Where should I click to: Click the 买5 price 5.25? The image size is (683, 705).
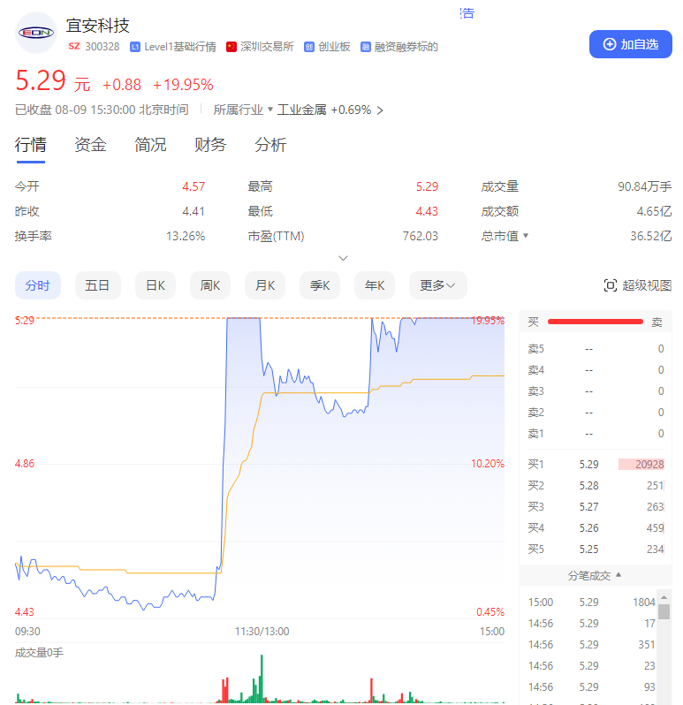pyautogui.click(x=588, y=549)
